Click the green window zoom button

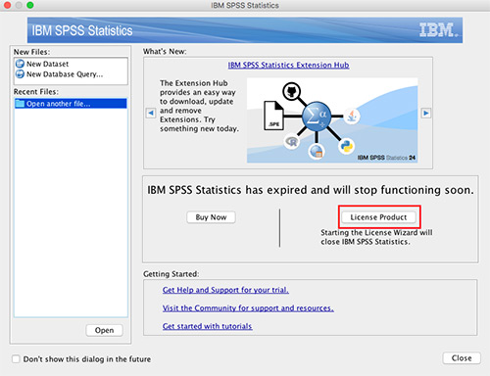[30, 5]
